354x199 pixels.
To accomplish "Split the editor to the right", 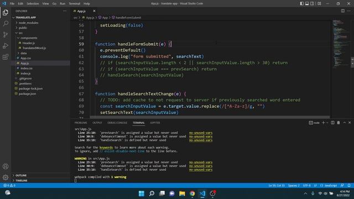I will tap(343, 11).
